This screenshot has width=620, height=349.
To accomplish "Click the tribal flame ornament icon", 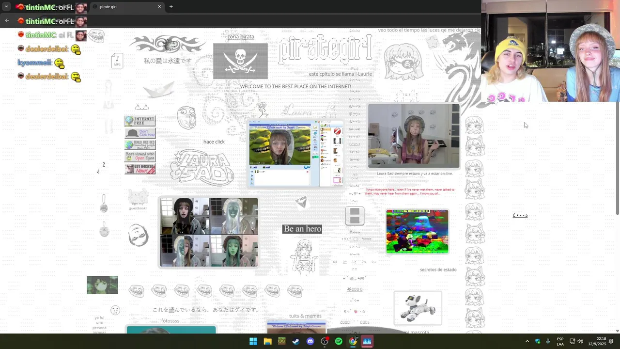I will pos(168,44).
